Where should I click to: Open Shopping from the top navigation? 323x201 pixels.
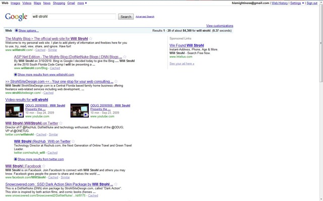pos(59,3)
